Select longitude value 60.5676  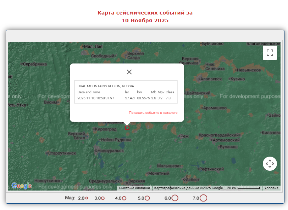click(x=143, y=98)
